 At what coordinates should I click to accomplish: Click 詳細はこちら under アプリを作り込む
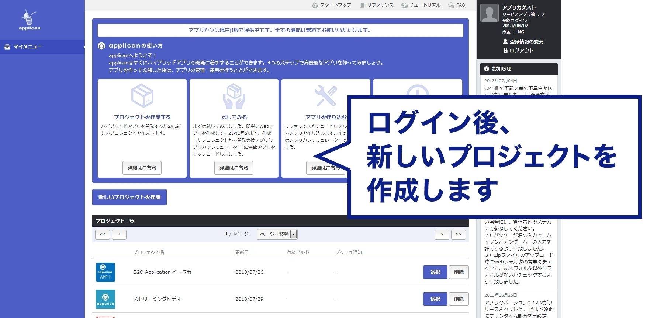pos(326,168)
